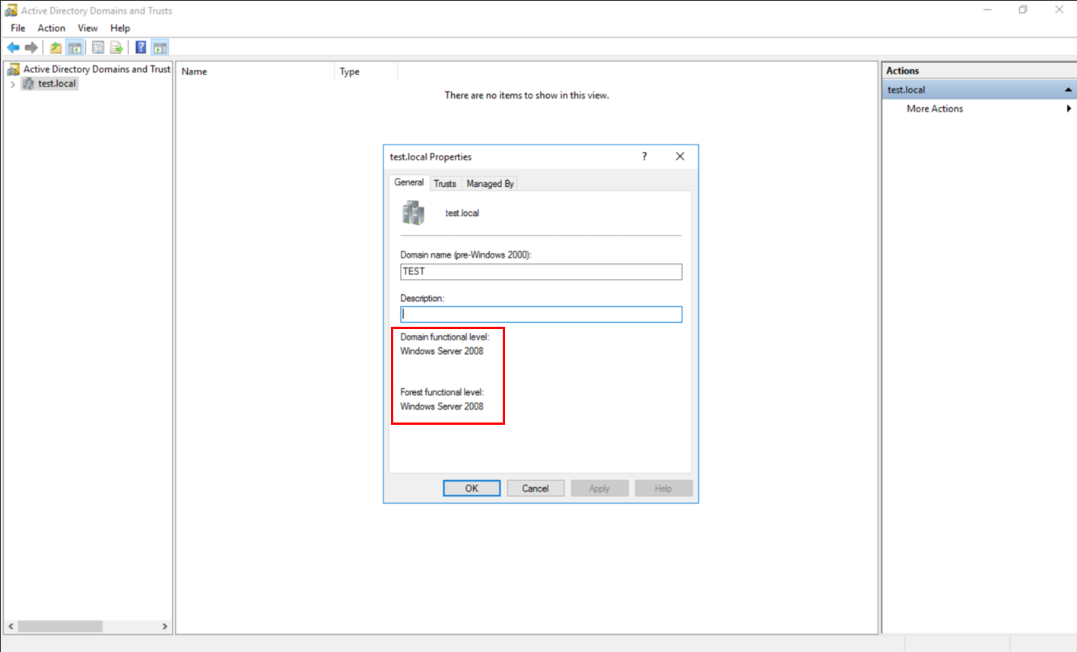Click the Up one level folder icon
Screen dimensions: 1077x652
(x=56, y=48)
